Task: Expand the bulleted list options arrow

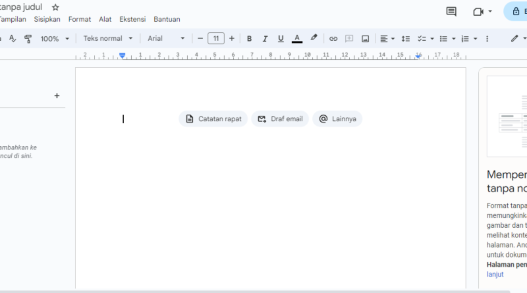Action: coord(453,39)
